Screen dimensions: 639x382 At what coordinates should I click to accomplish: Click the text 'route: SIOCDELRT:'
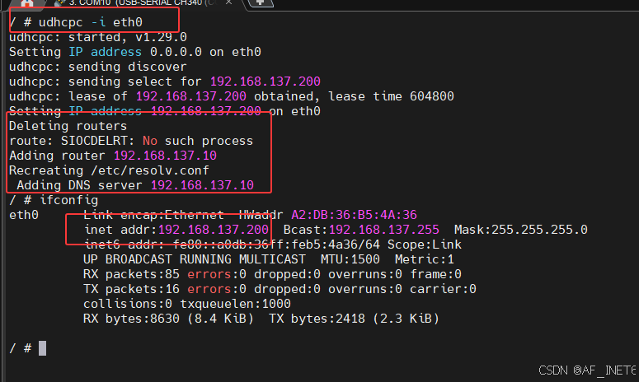pos(72,141)
